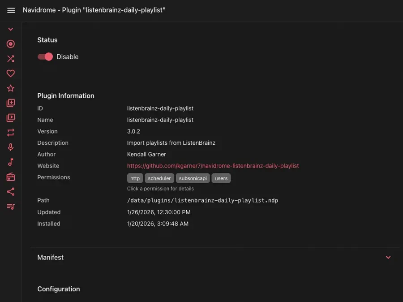This screenshot has height=302, width=403.
Task: Open Random albums shuffle icon
Action: 11,59
